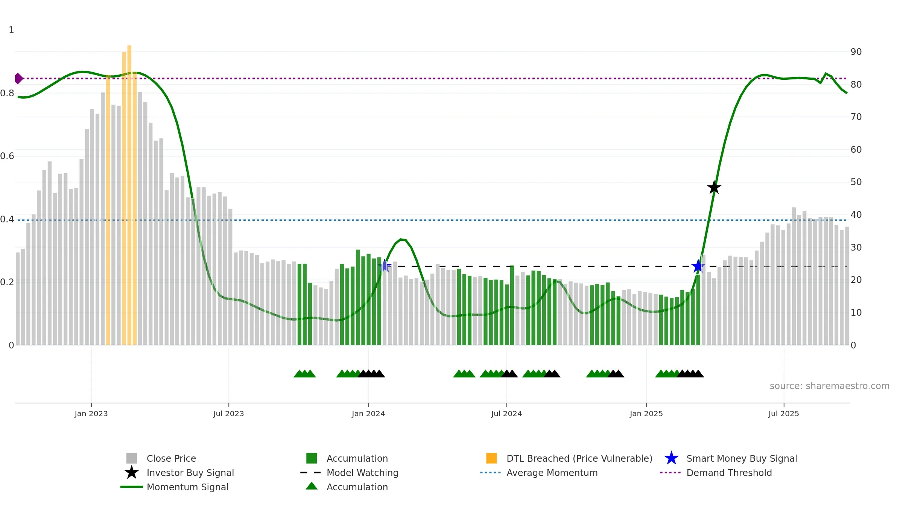Click the black star Investor Buy legend icon

[132, 473]
